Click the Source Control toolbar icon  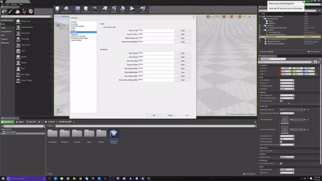point(66,9)
